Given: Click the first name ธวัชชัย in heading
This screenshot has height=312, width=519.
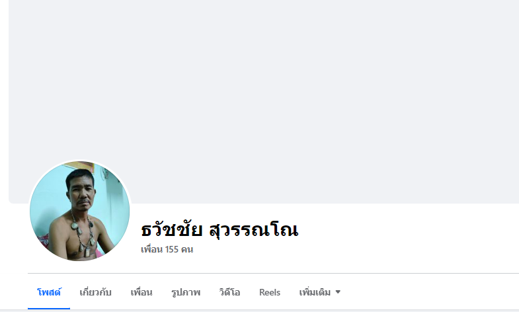Looking at the screenshot, I should tap(171, 229).
